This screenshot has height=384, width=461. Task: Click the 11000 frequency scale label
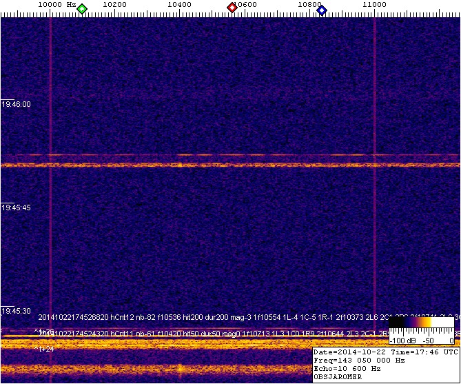click(x=374, y=4)
